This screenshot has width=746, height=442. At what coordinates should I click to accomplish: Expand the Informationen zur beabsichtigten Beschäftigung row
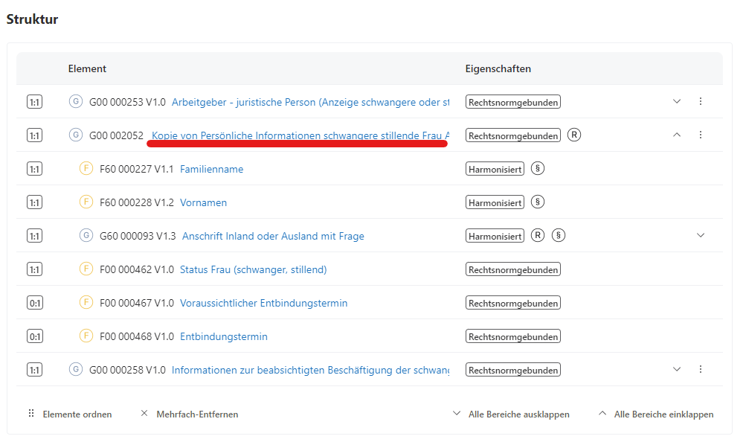677,369
